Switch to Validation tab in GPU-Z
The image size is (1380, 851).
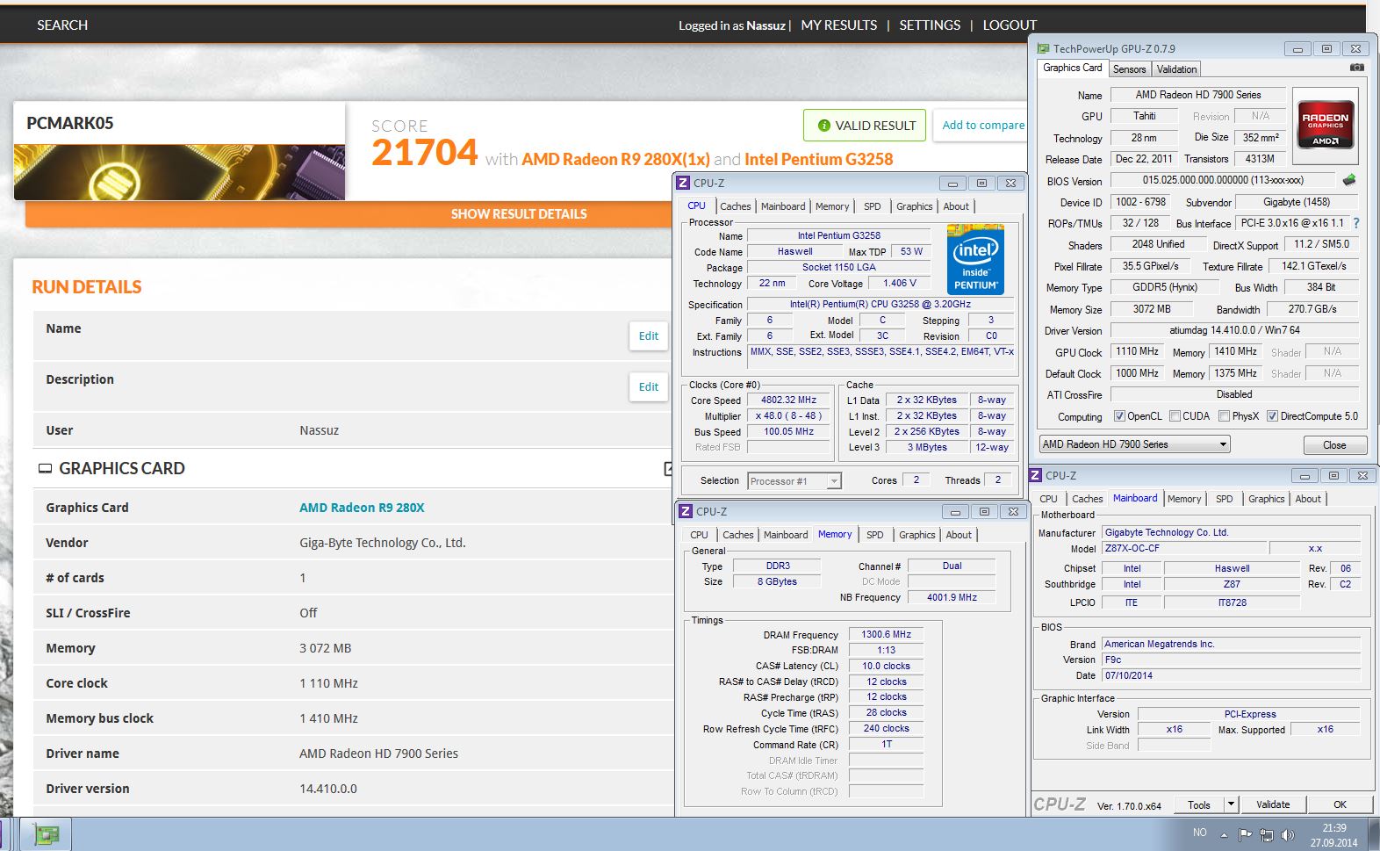1176,69
